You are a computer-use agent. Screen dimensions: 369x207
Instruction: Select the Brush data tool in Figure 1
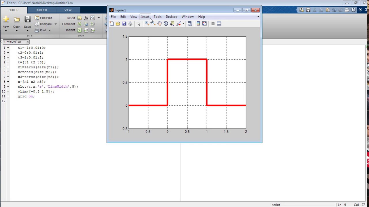178,24
